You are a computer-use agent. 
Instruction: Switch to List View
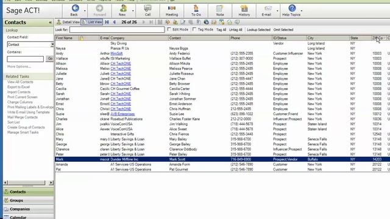(x=92, y=22)
